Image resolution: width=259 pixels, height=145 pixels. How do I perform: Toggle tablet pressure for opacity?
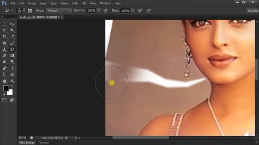click(106, 11)
